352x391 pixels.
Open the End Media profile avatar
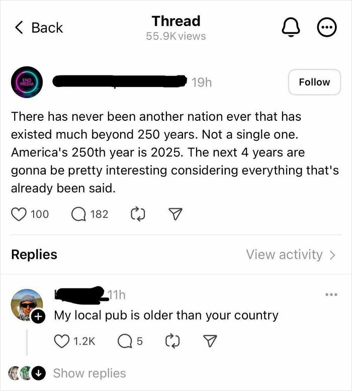point(27,82)
